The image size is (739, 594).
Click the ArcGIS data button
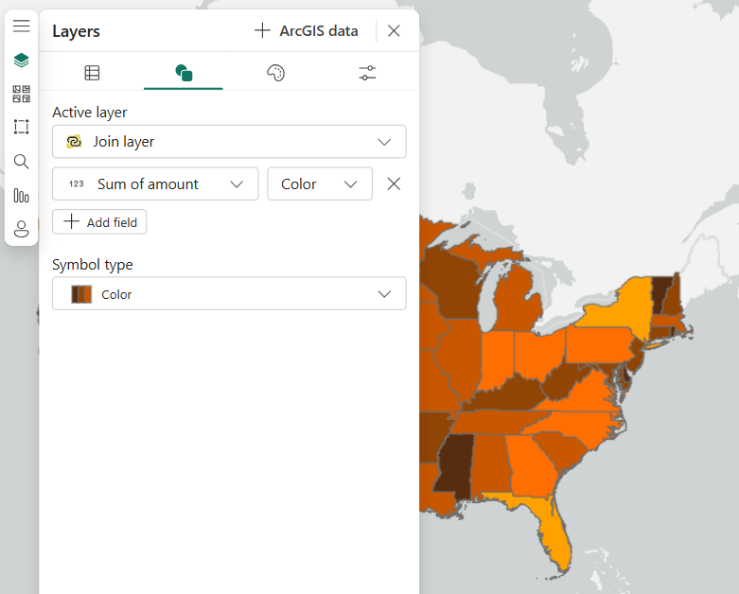coord(307,31)
